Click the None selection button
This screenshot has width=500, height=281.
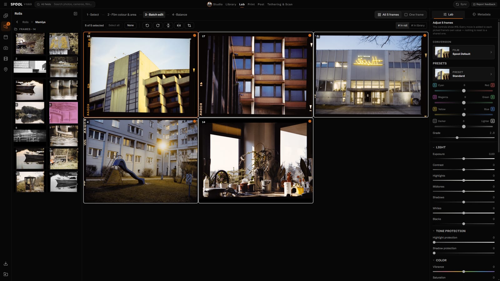130,25
